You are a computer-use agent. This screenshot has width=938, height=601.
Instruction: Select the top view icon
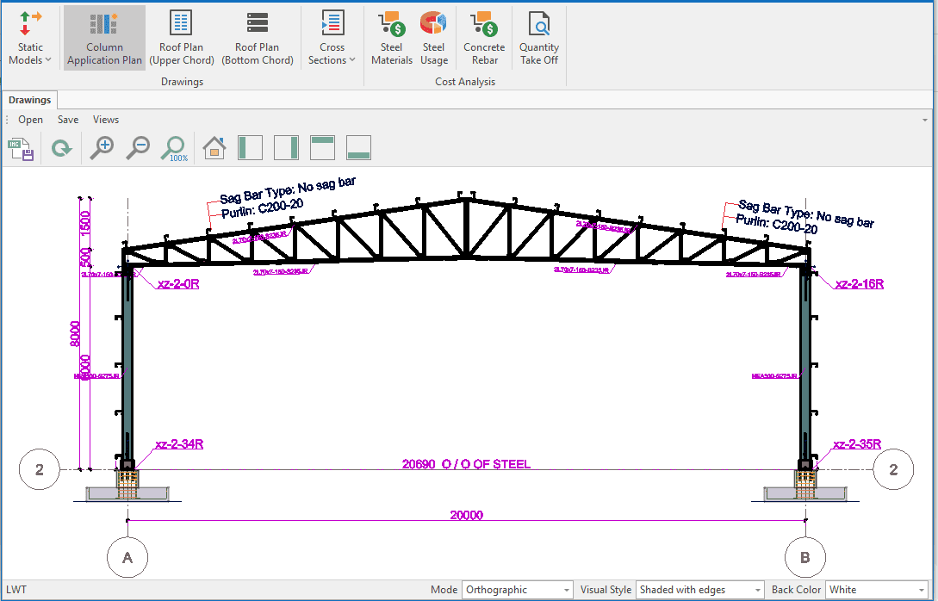click(x=322, y=148)
